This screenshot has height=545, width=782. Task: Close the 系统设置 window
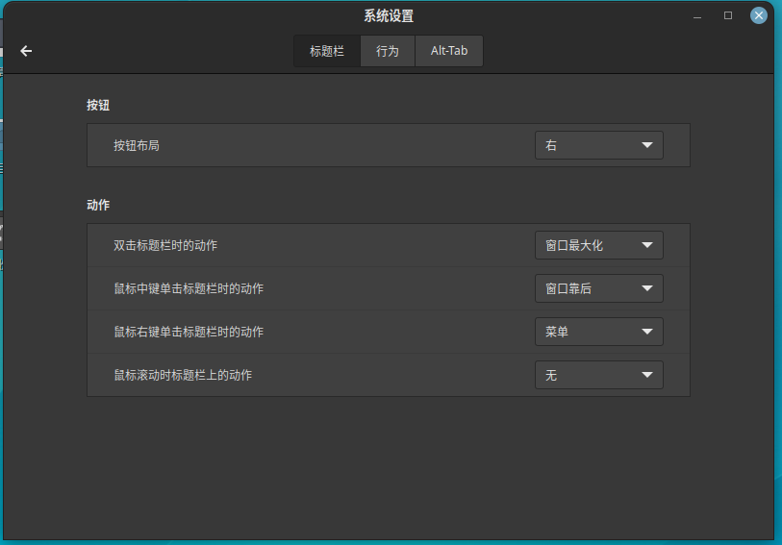(x=759, y=16)
